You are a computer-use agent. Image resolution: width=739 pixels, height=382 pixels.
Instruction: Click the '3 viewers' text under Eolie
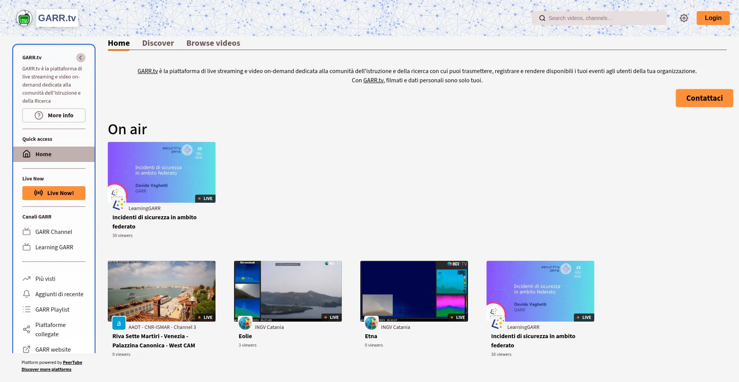tap(247, 345)
